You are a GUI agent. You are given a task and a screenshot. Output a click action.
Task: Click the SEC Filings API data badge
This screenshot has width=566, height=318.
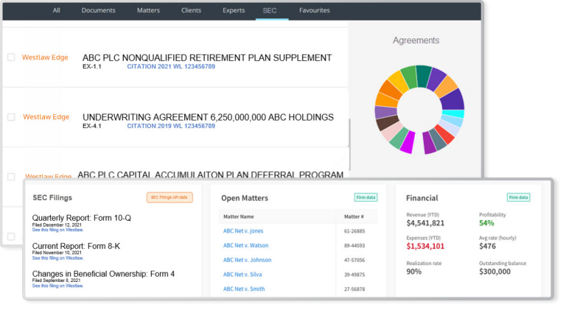(x=170, y=197)
